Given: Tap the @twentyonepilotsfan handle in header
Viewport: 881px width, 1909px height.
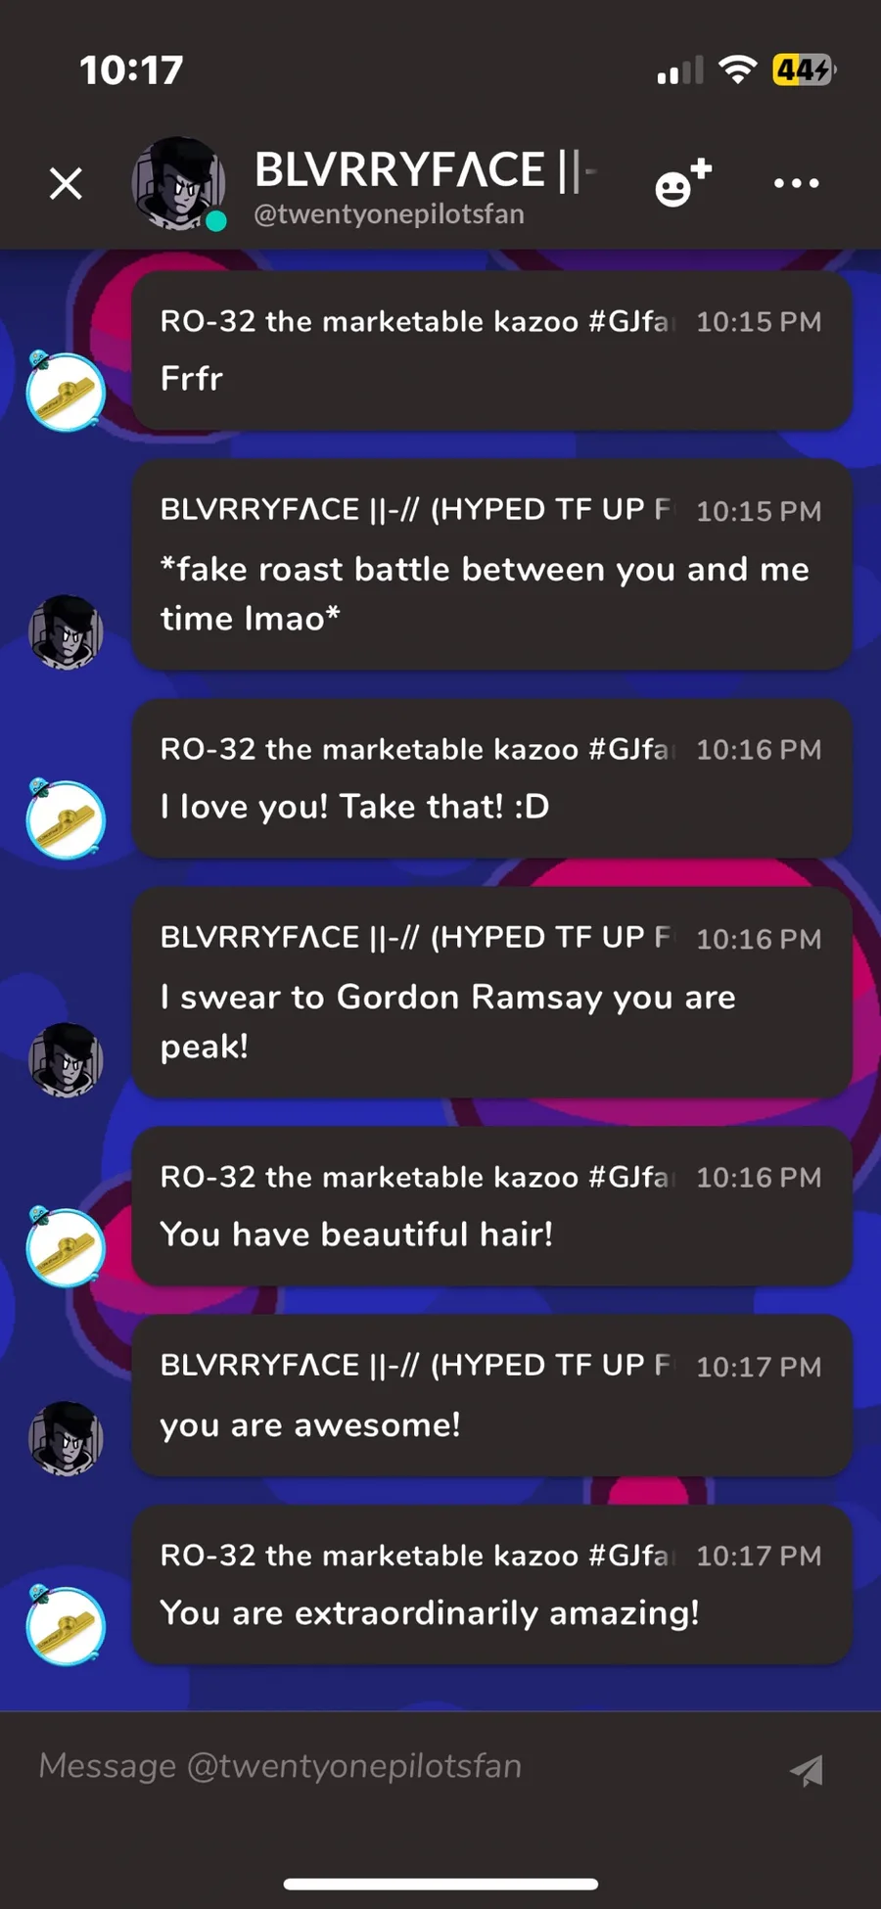Looking at the screenshot, I should [389, 214].
